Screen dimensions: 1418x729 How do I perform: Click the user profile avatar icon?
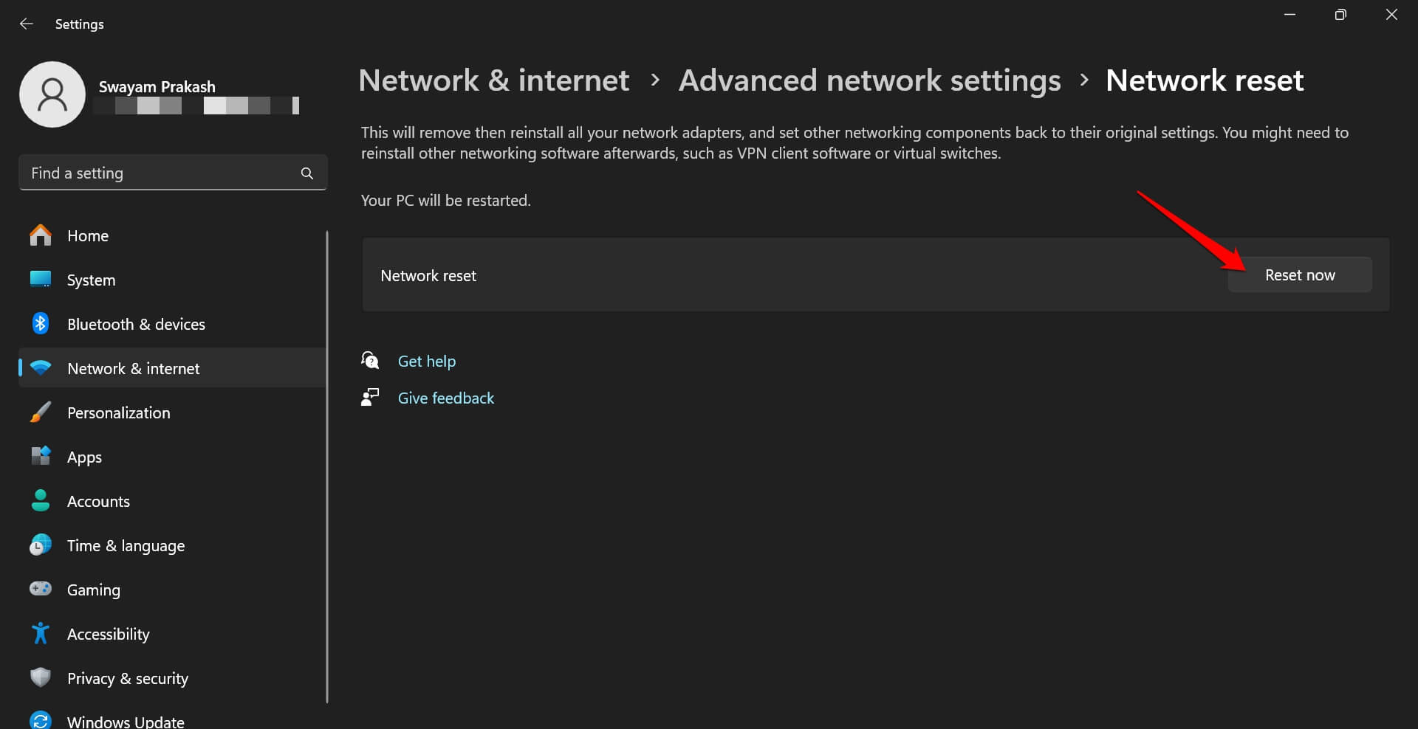[x=52, y=94]
